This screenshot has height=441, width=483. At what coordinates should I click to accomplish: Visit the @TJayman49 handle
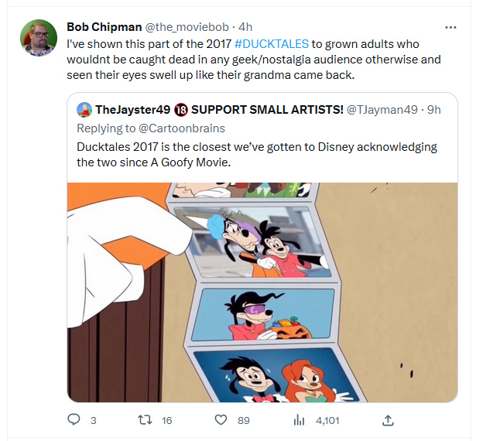(382, 109)
